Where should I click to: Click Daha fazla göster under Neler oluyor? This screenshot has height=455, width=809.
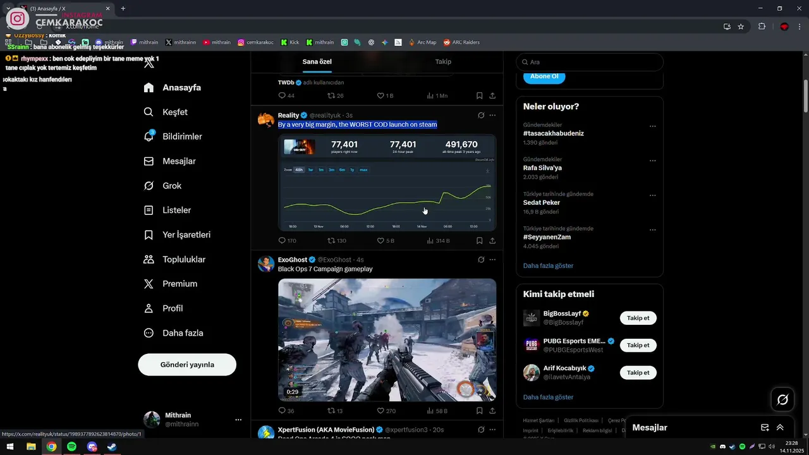tap(548, 265)
